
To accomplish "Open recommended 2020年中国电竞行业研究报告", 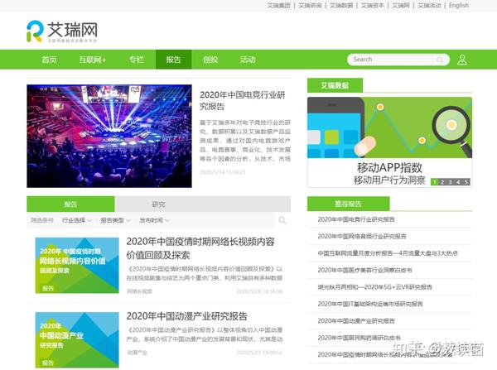I will tap(356, 219).
